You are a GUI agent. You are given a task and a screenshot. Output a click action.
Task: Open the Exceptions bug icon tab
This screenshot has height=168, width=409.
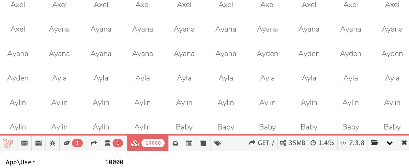click(52, 143)
